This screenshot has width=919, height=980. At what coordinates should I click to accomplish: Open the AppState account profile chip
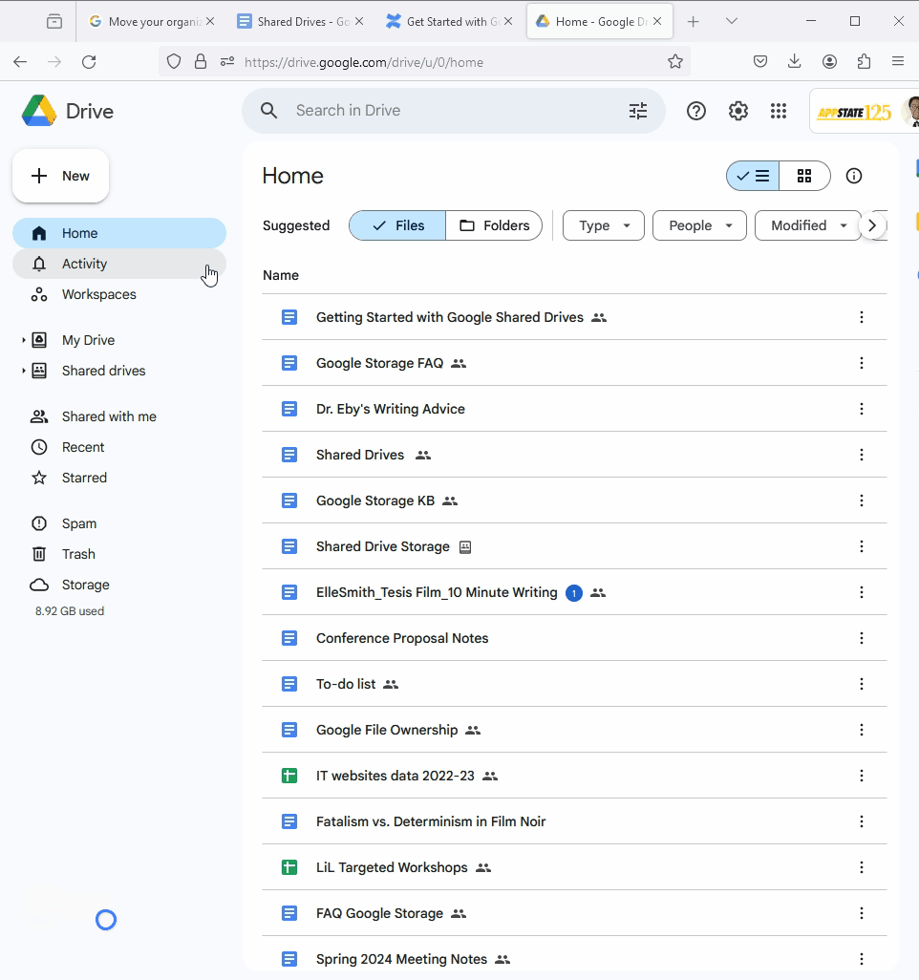click(866, 111)
